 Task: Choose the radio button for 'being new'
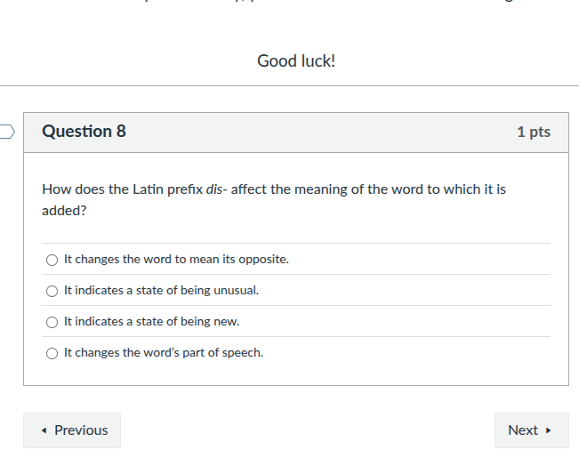coord(52,322)
